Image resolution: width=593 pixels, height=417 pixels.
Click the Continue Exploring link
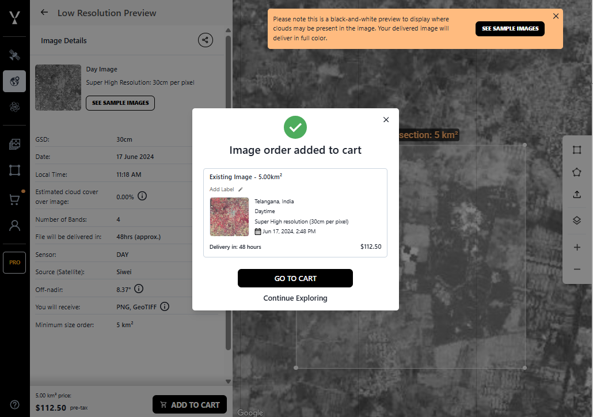point(295,298)
